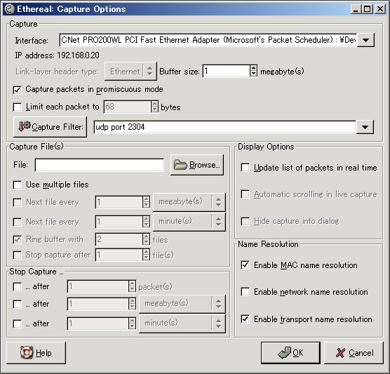Image resolution: width=390 pixels, height=374 pixels.
Task: Check Update list of packets in real time
Action: (x=246, y=168)
